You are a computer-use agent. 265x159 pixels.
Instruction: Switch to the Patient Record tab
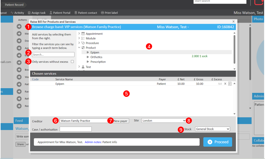click(x=14, y=5)
